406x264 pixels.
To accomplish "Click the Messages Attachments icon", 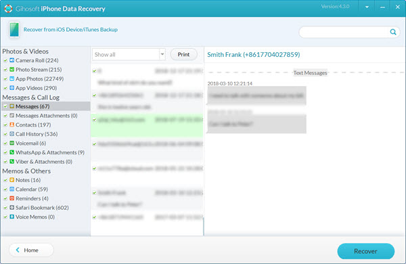I will coord(12,115).
